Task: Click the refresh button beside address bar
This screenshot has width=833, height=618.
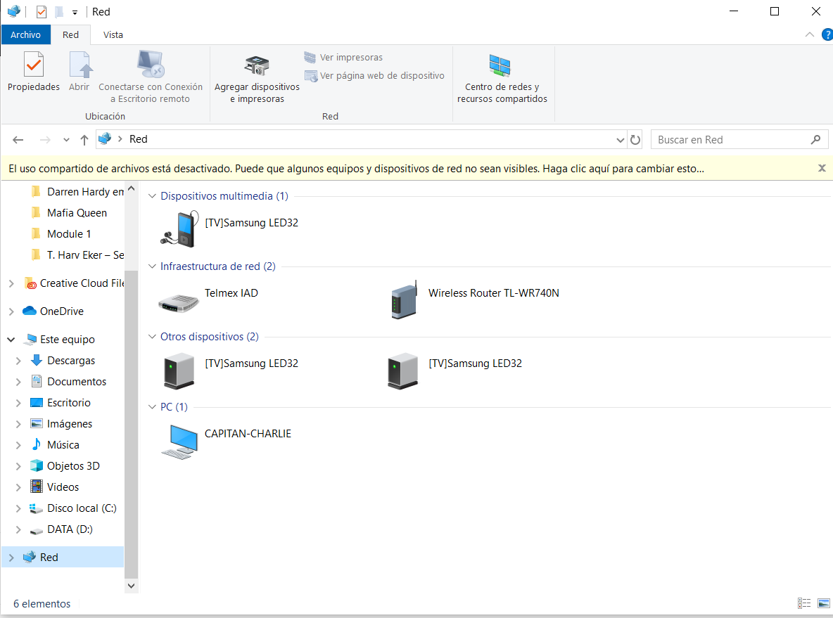Action: [x=635, y=140]
